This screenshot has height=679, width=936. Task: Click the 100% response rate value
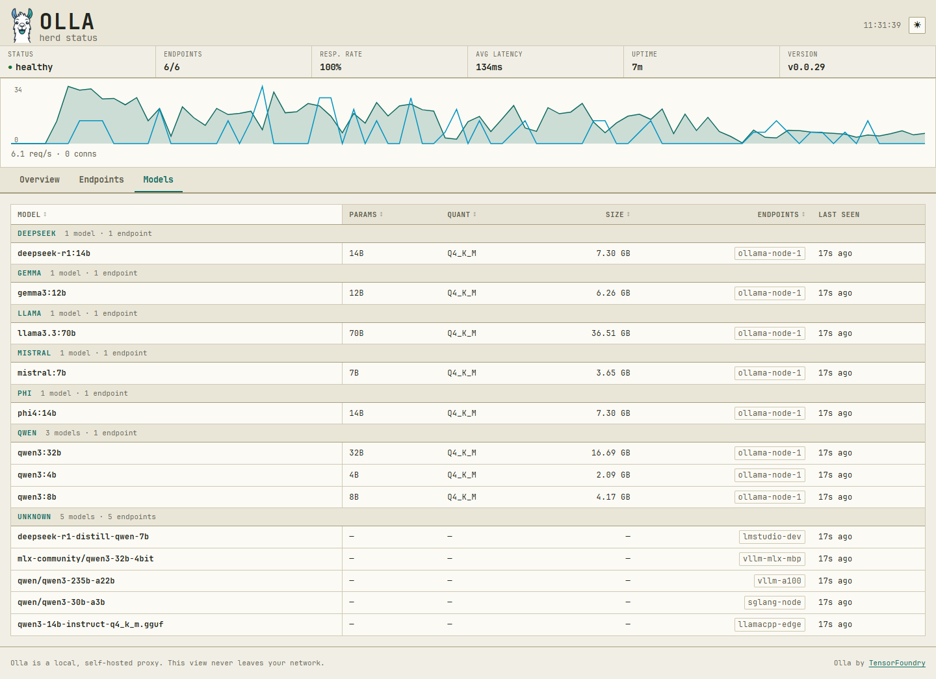click(330, 67)
